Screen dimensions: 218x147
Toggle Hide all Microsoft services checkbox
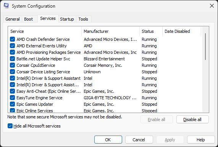coord(10,126)
